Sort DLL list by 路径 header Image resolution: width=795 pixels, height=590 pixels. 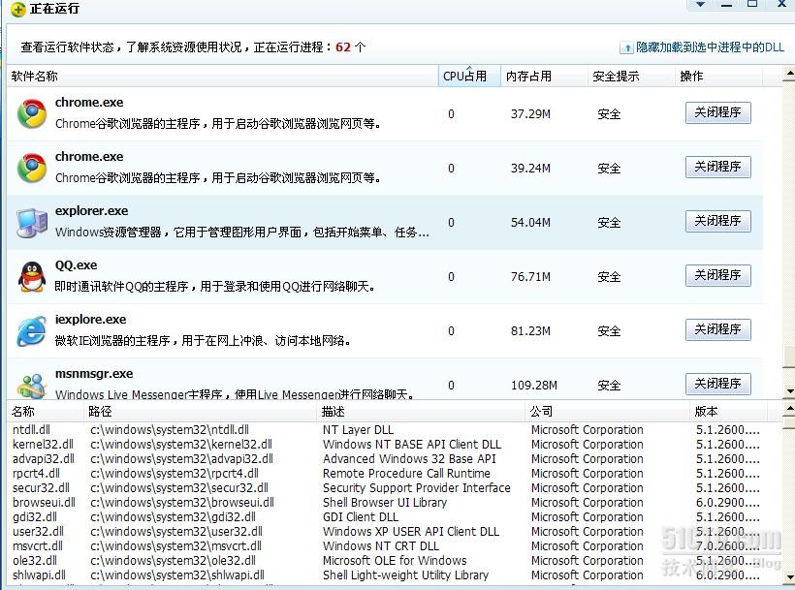tap(201, 411)
